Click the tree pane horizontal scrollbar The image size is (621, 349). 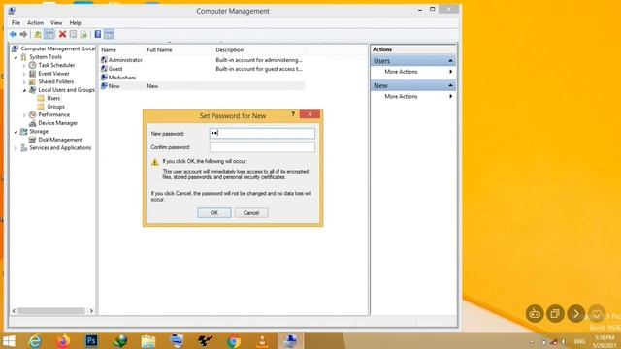point(50,311)
